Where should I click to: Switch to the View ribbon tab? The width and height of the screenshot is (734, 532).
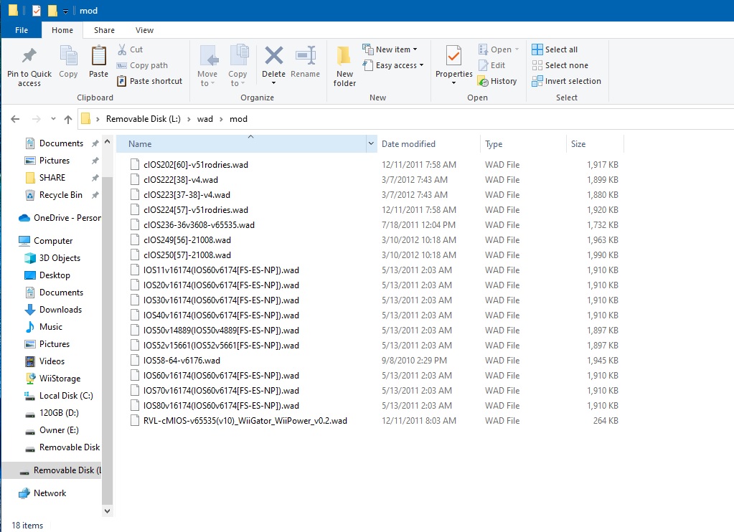click(x=144, y=30)
